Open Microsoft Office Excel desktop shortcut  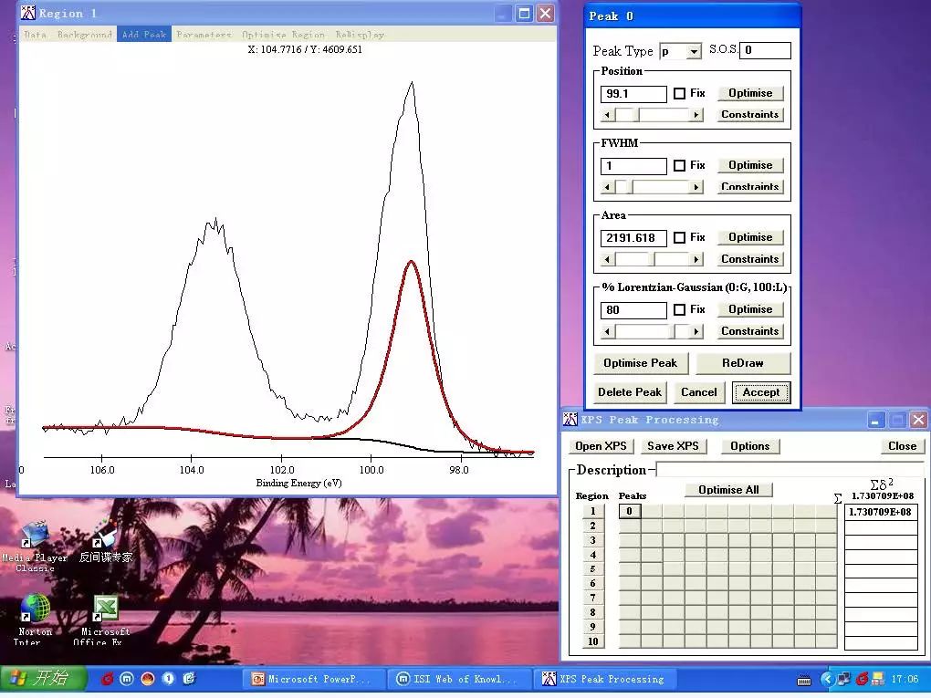click(x=105, y=620)
